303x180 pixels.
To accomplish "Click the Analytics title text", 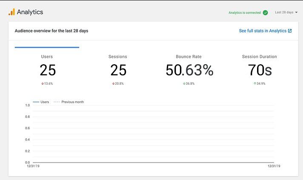I will (30, 12).
